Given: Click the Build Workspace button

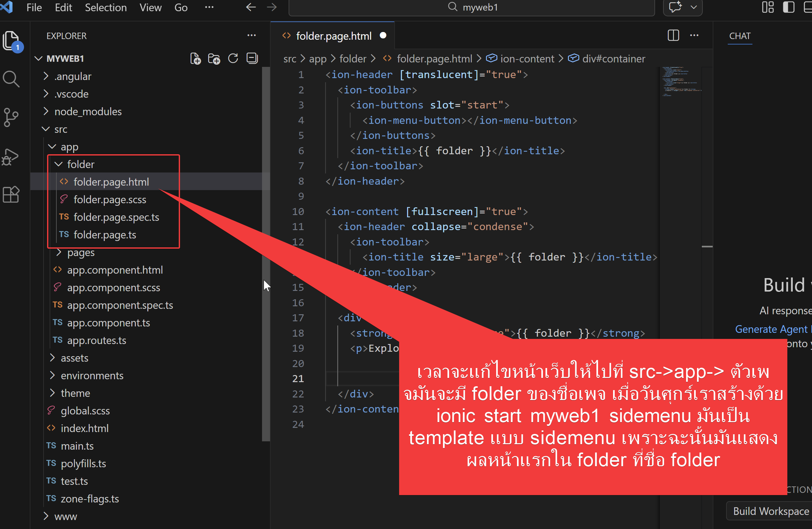Looking at the screenshot, I should [770, 511].
